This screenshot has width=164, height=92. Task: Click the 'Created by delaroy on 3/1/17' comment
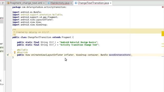click(33, 32)
